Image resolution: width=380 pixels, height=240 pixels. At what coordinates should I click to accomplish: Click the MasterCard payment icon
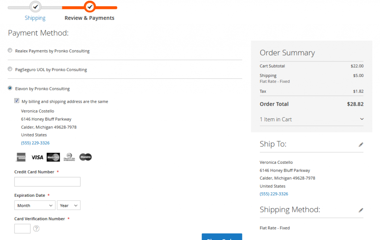click(x=53, y=157)
